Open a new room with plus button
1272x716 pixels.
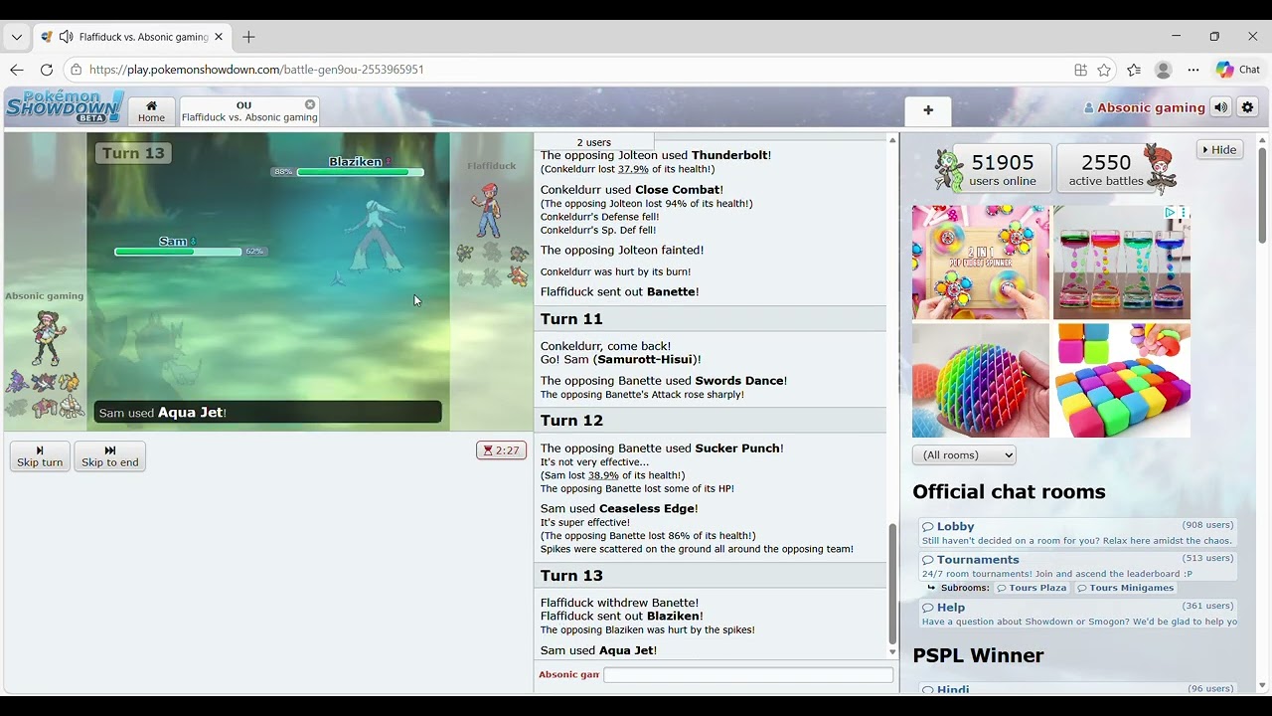coord(928,110)
